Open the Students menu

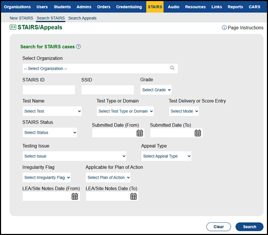(x=62, y=7)
